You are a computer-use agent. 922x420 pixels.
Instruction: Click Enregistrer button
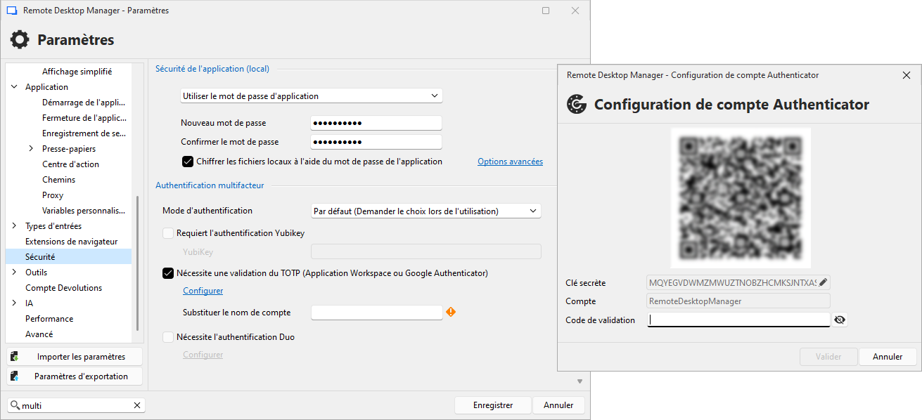(x=492, y=405)
